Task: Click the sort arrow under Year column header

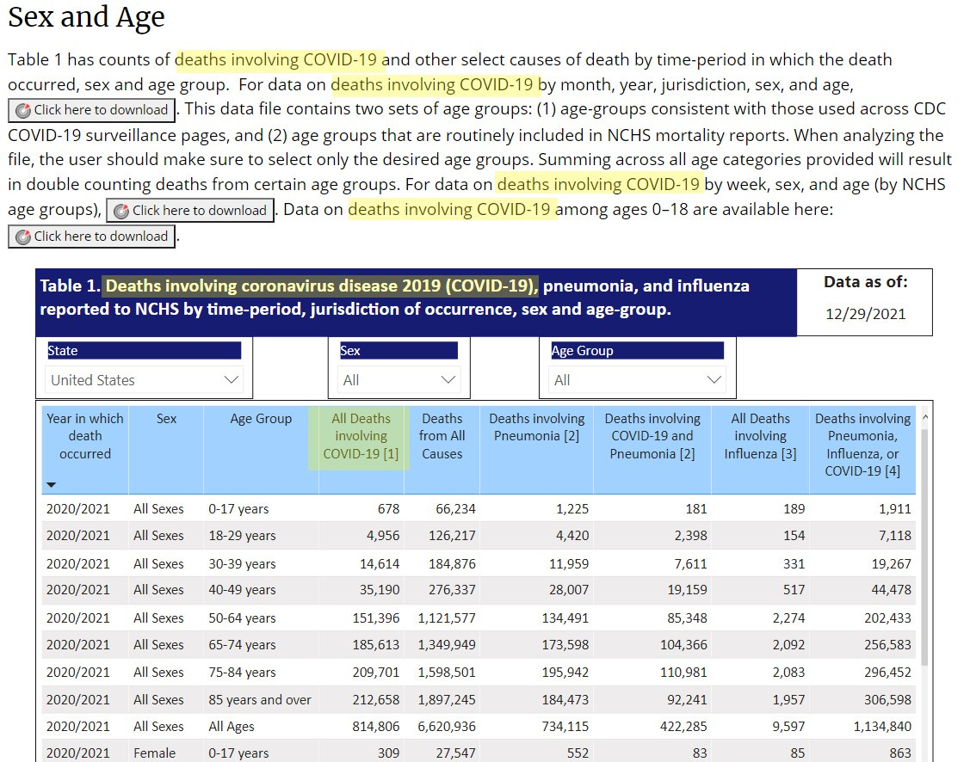Action: coord(52,485)
